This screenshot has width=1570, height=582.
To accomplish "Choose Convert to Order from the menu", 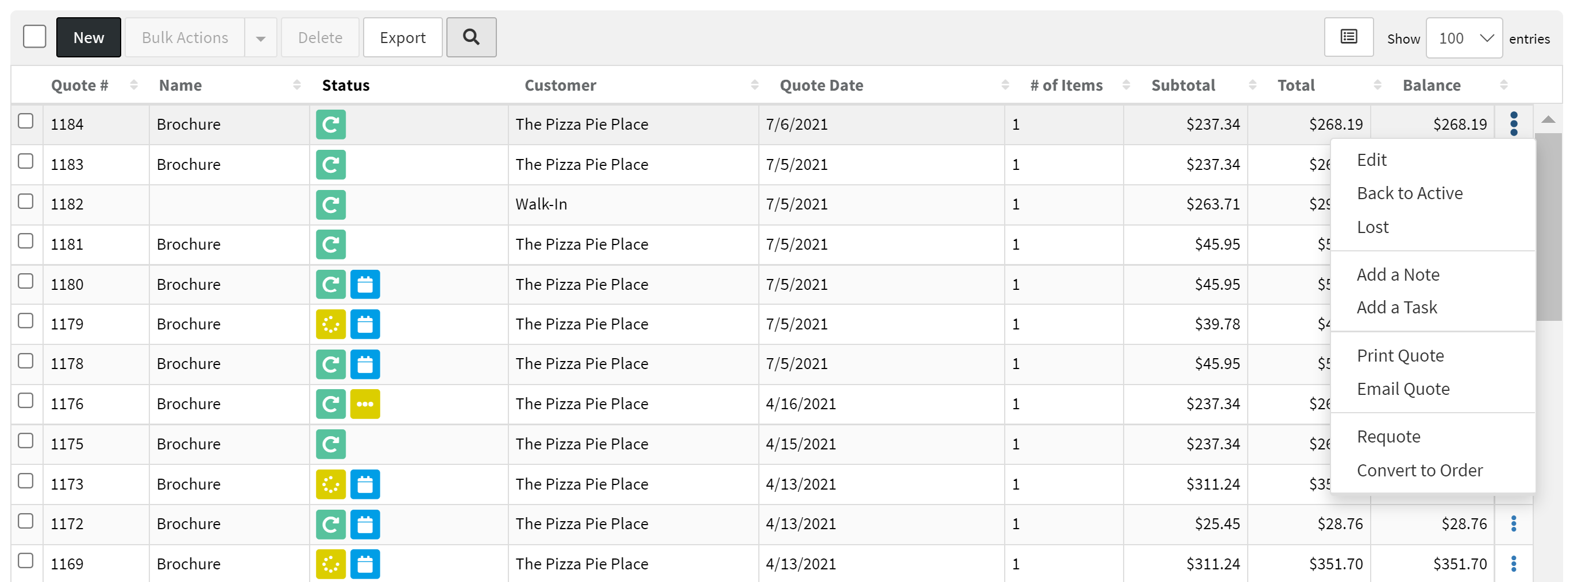I will tap(1419, 470).
